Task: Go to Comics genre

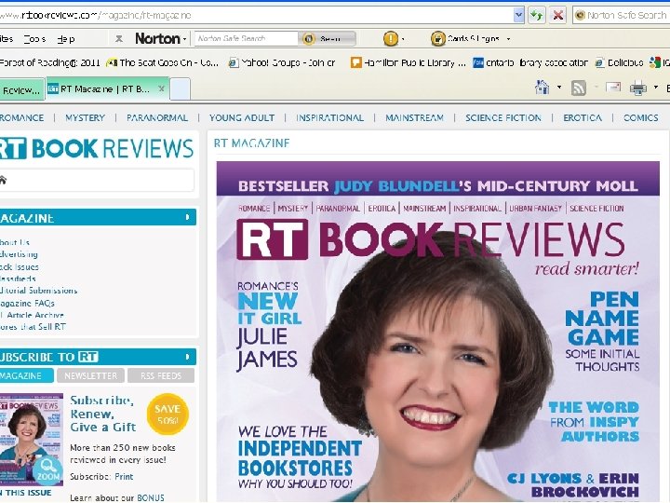Action: pyautogui.click(x=641, y=117)
